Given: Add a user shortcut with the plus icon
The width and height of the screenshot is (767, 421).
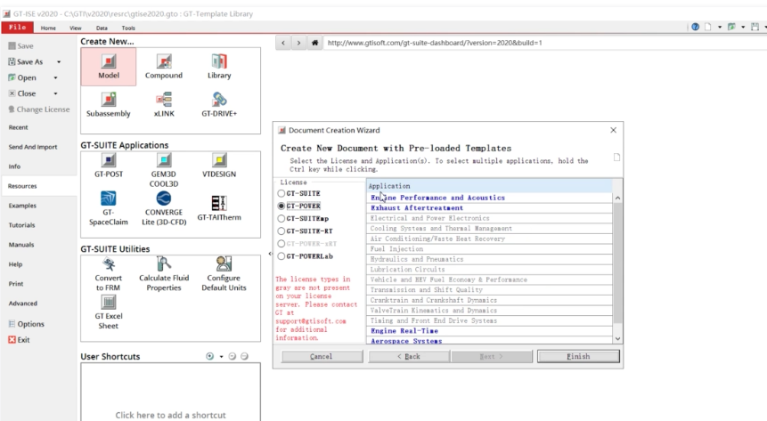Looking at the screenshot, I should point(210,356).
